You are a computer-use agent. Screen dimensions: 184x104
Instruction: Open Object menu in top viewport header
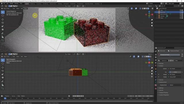click(x=26, y=8)
